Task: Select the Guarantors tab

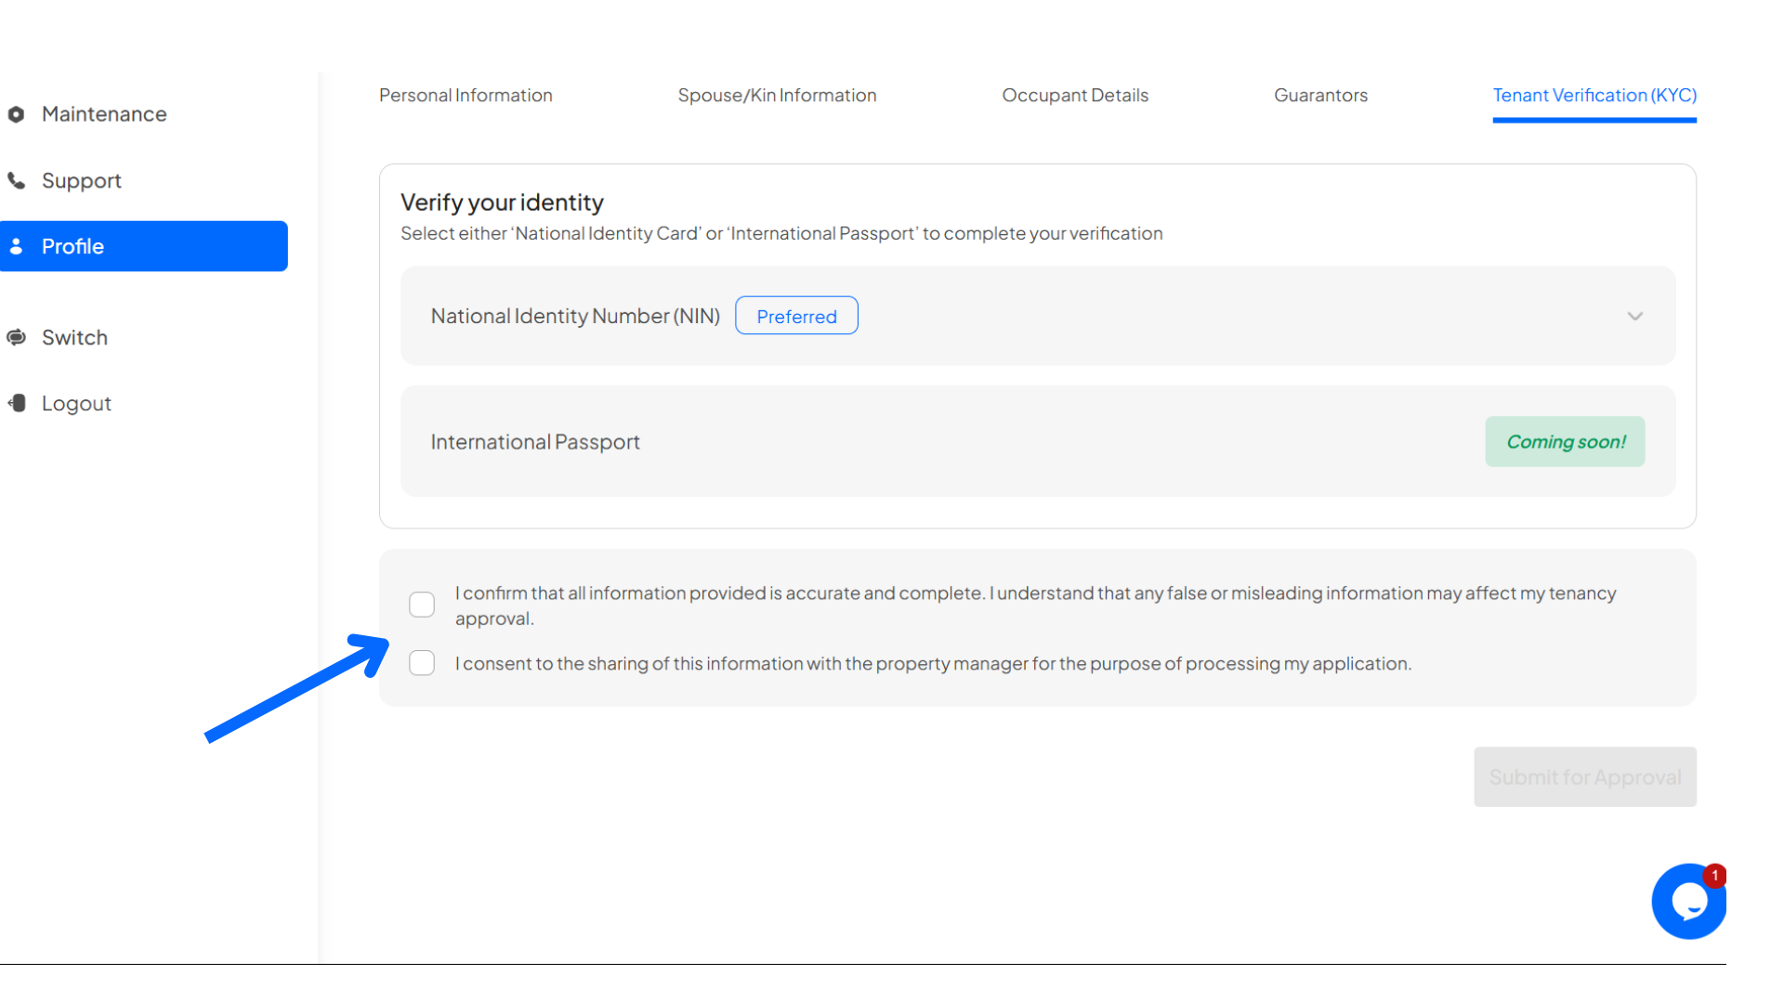Action: click(1320, 96)
